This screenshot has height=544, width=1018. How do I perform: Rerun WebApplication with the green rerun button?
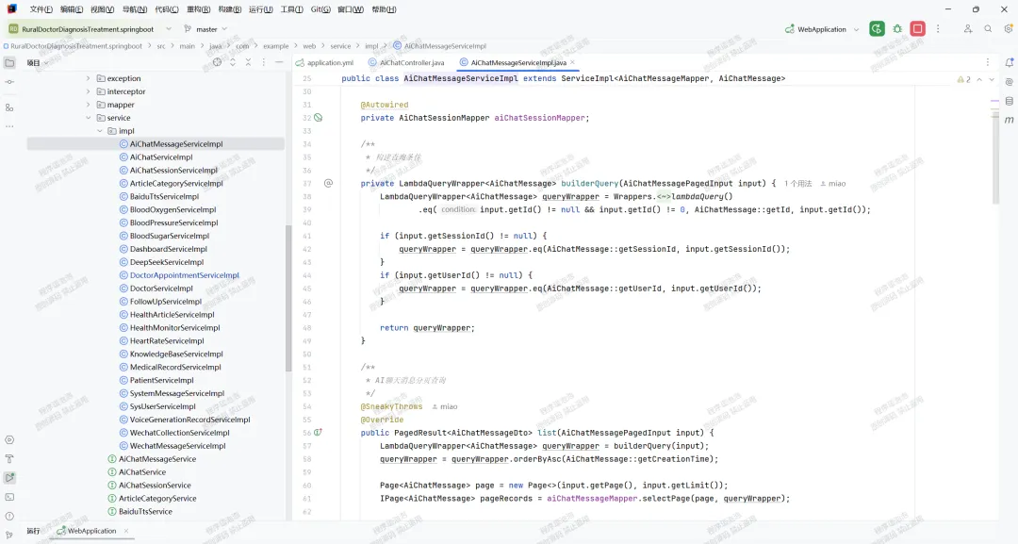click(x=877, y=28)
